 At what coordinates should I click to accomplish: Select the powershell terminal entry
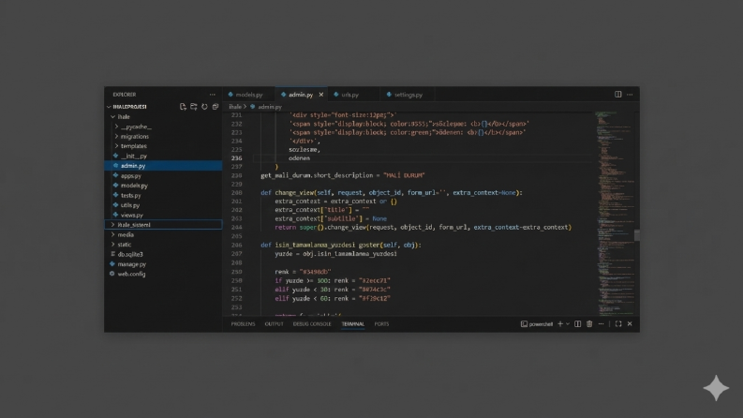pos(537,324)
